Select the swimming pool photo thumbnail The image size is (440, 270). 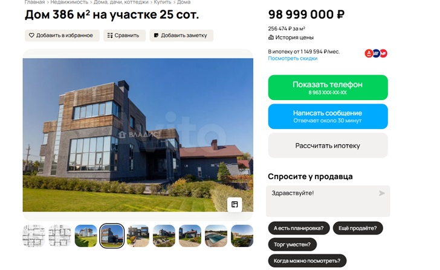[x=216, y=236]
